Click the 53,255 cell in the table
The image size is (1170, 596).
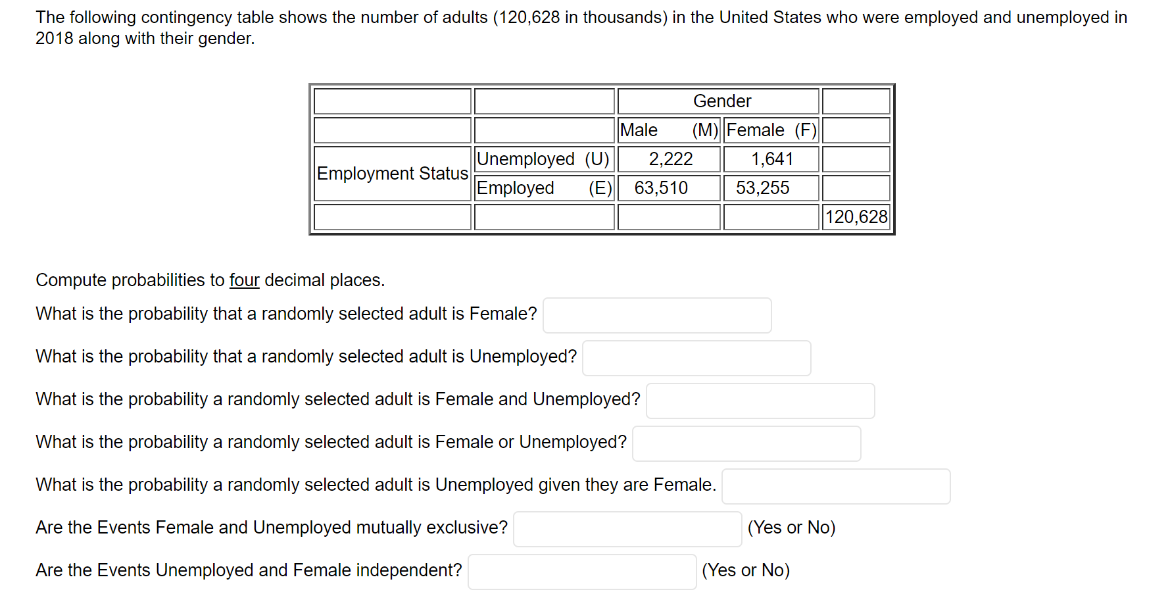click(771, 187)
